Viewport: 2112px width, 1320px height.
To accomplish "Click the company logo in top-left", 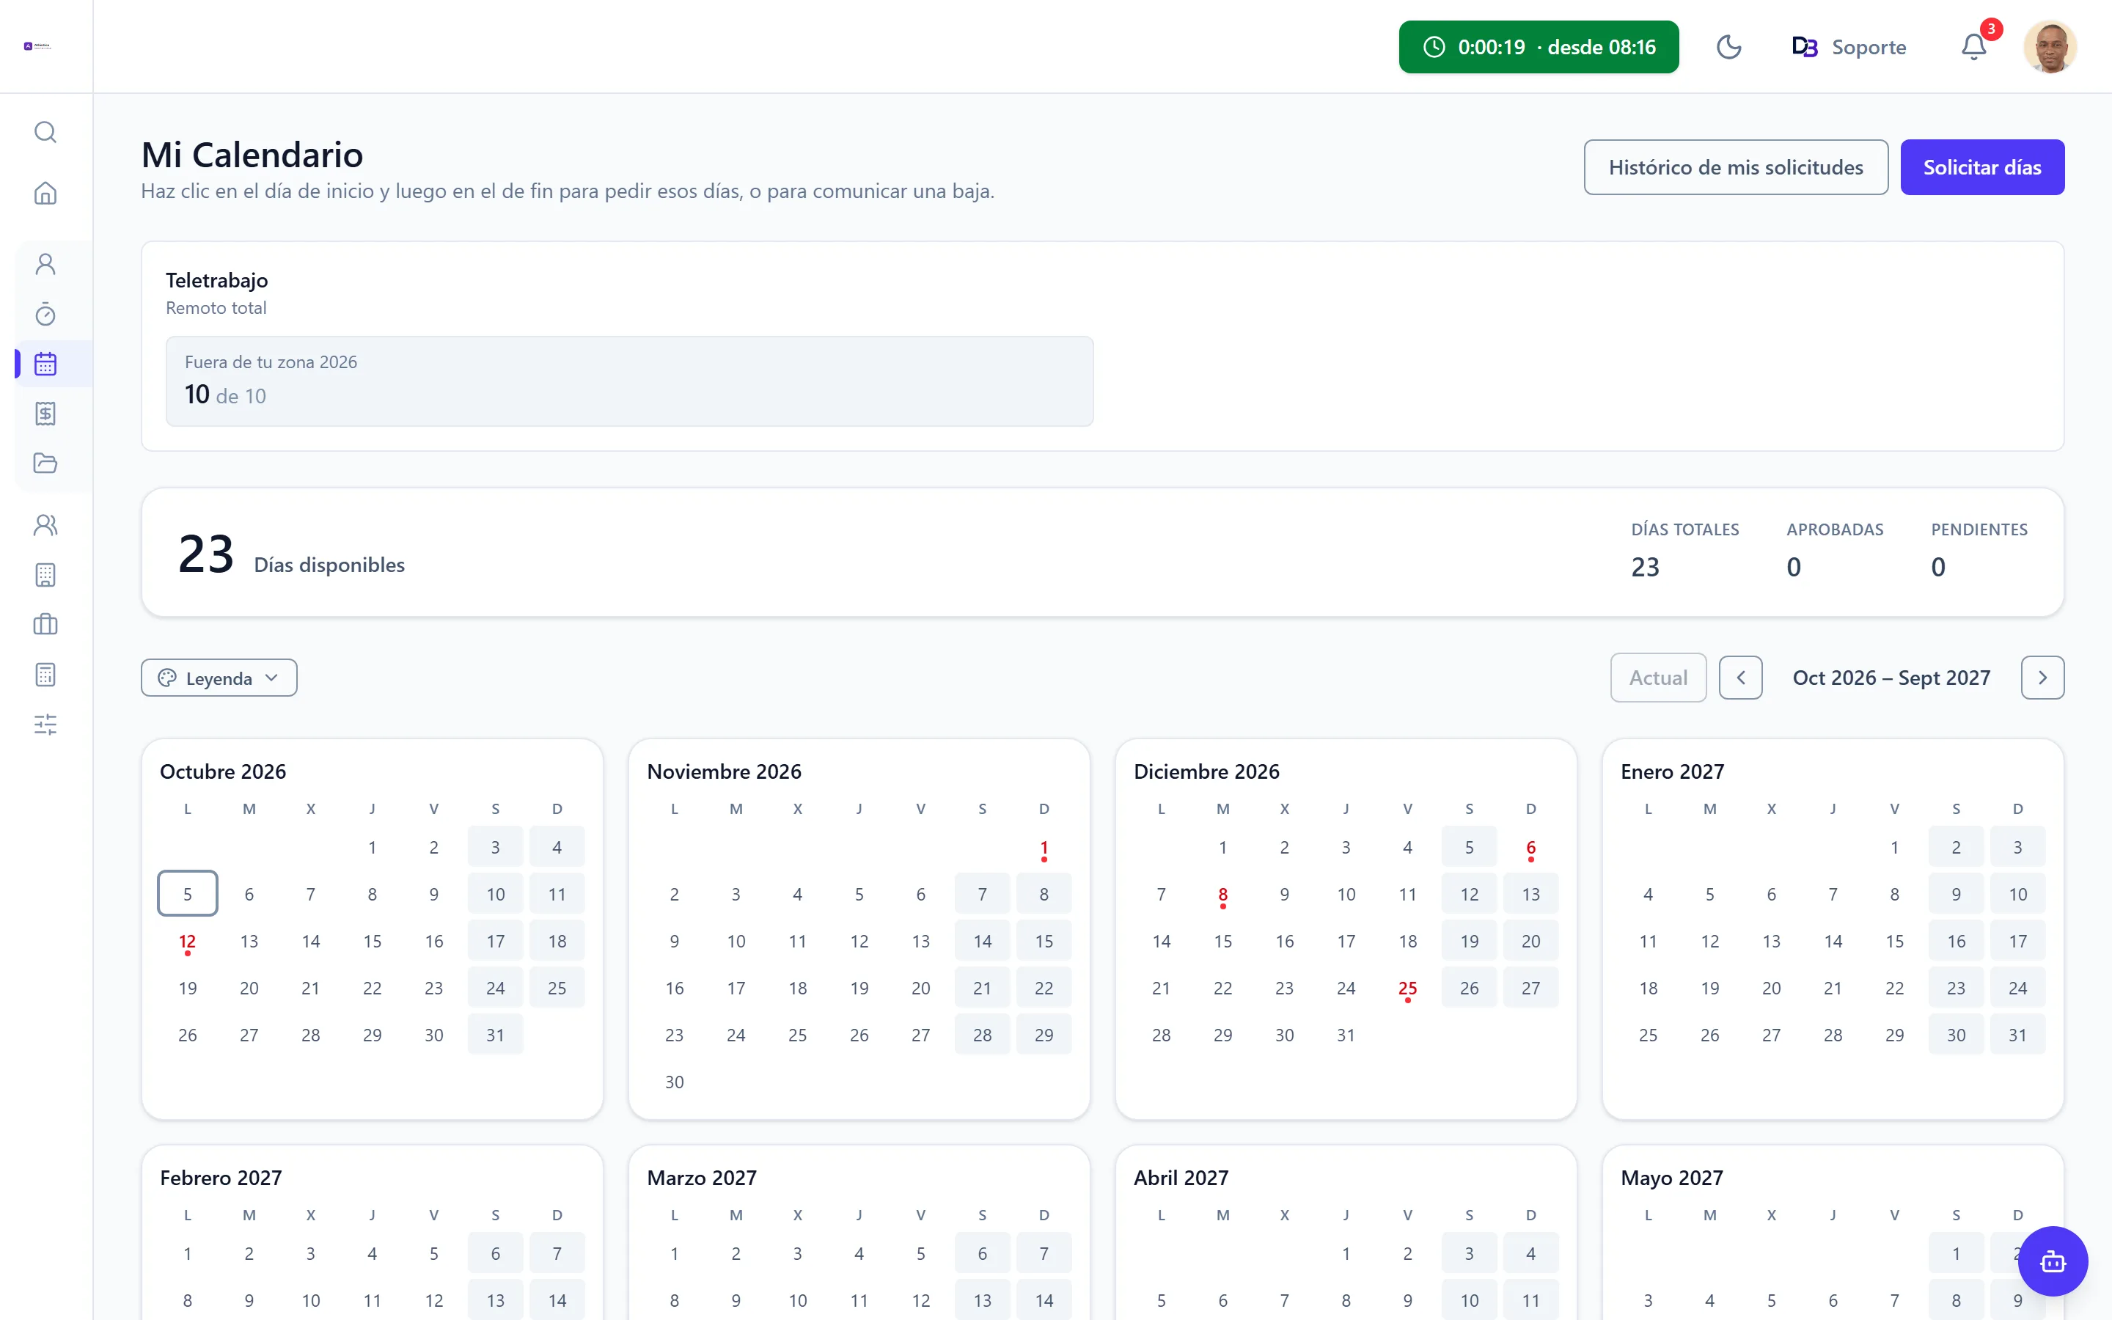I will pyautogui.click(x=37, y=46).
